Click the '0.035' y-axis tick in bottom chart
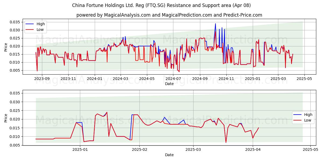This screenshot has width=323, height=161. [15, 93]
